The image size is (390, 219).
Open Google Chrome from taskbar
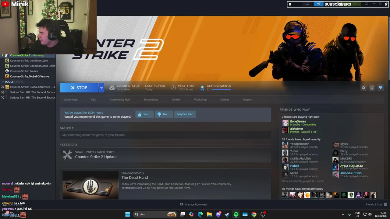click(x=254, y=214)
